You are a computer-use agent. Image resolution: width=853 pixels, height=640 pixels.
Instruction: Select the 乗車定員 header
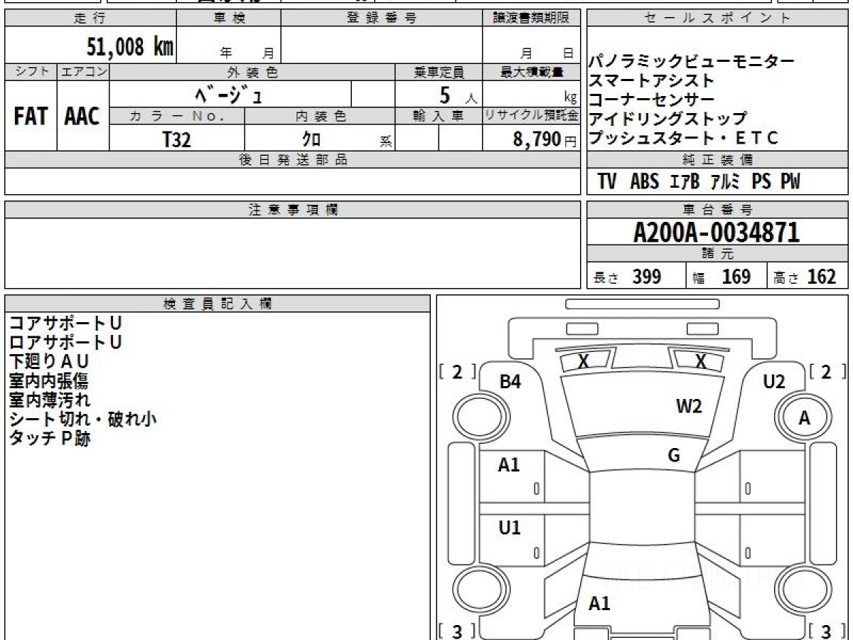439,72
